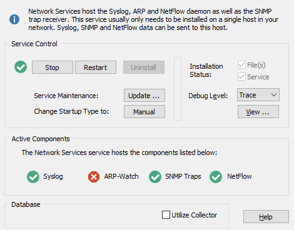Open the Update service maintenance dialog
The width and height of the screenshot is (294, 230).
[x=144, y=96]
